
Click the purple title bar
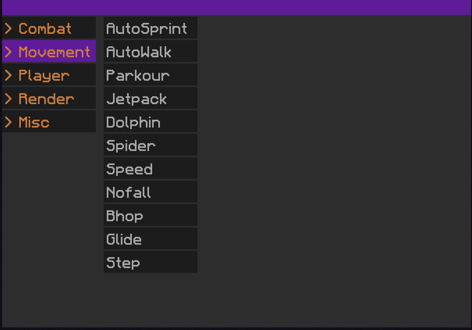237,7
